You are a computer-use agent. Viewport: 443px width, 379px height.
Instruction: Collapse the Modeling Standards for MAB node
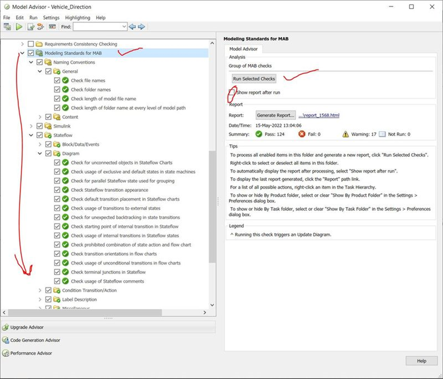click(22, 53)
